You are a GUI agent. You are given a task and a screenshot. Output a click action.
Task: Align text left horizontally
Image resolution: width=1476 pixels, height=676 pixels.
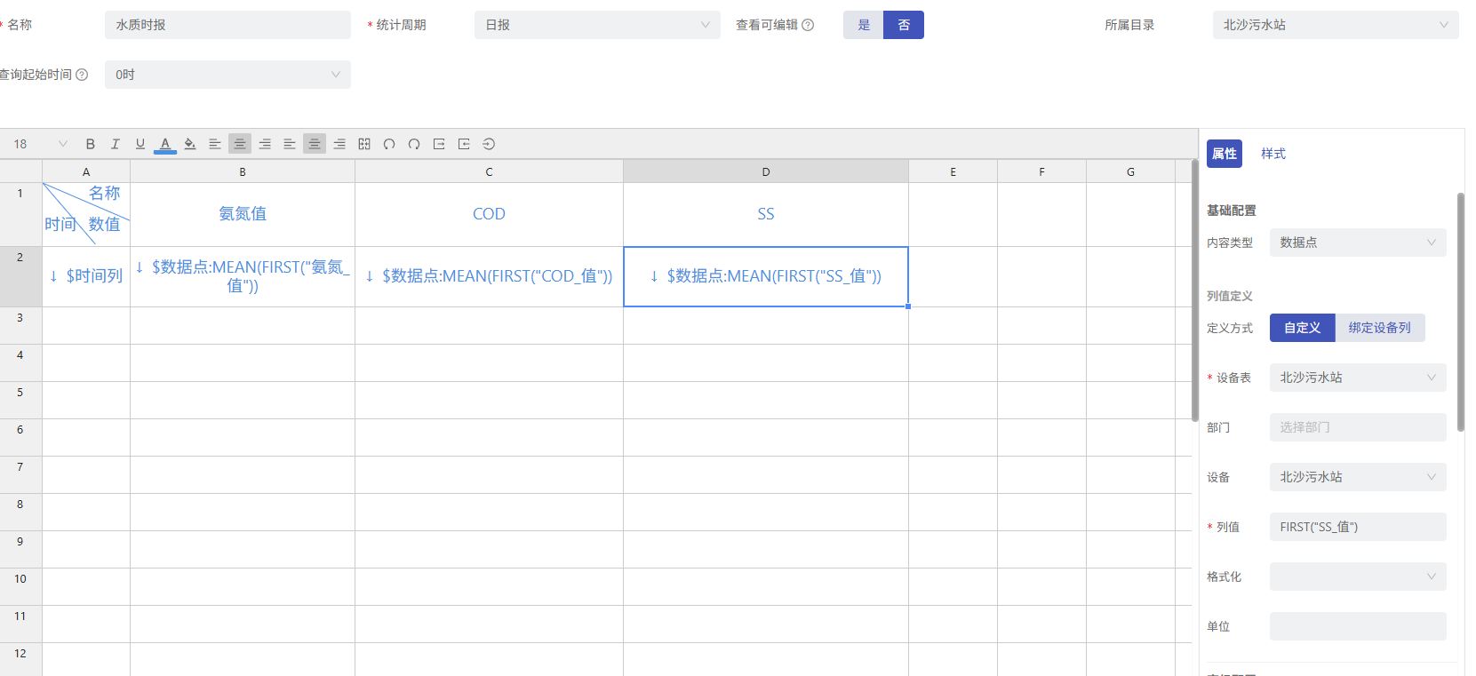point(214,144)
